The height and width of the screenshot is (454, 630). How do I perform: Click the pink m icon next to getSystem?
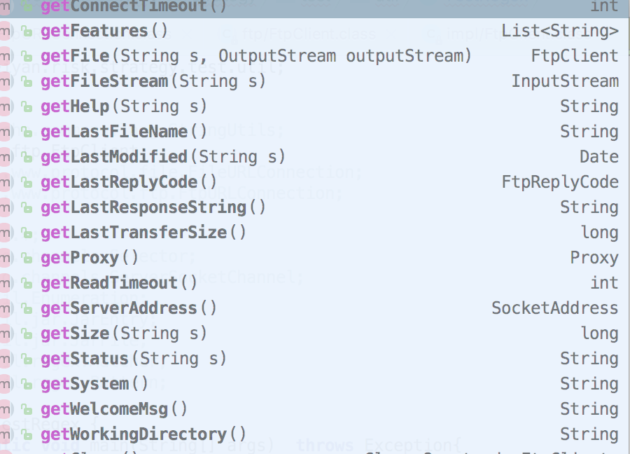click(x=6, y=383)
